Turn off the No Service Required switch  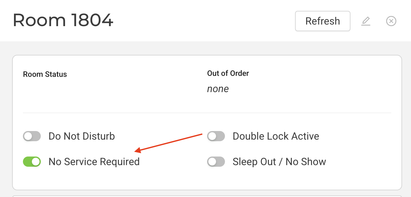[x=32, y=162]
